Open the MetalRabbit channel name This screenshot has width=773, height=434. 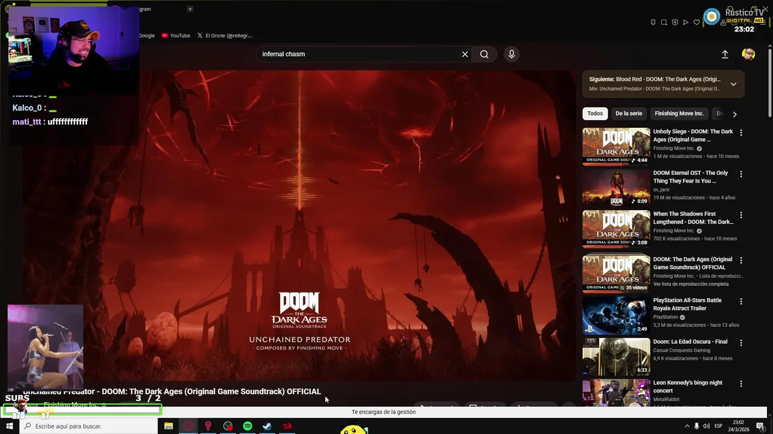click(x=667, y=399)
